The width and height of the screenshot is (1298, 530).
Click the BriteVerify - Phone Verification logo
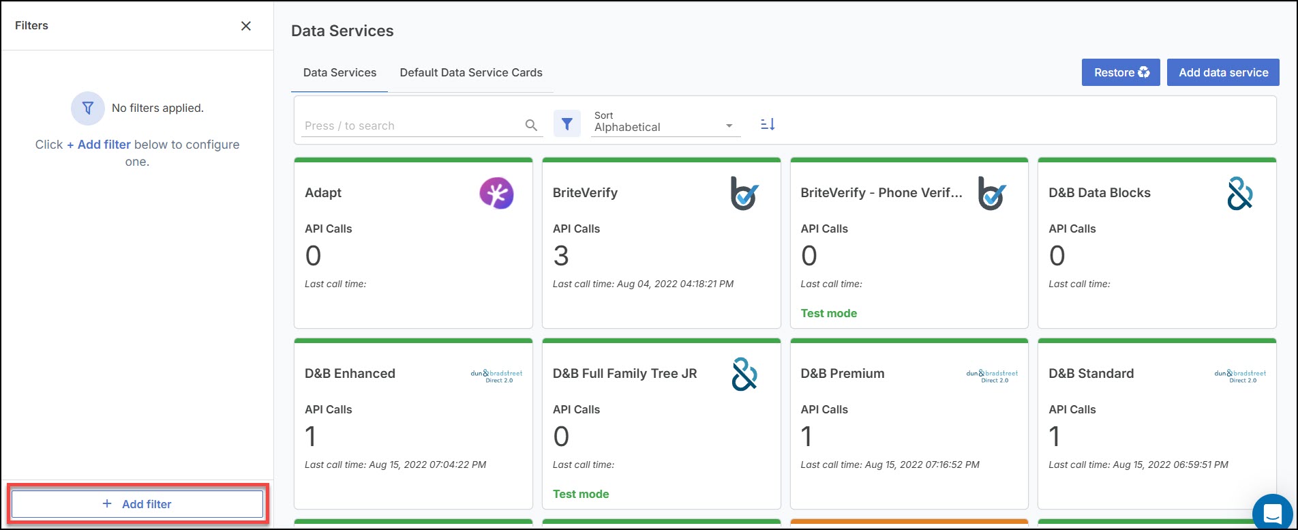tap(993, 193)
